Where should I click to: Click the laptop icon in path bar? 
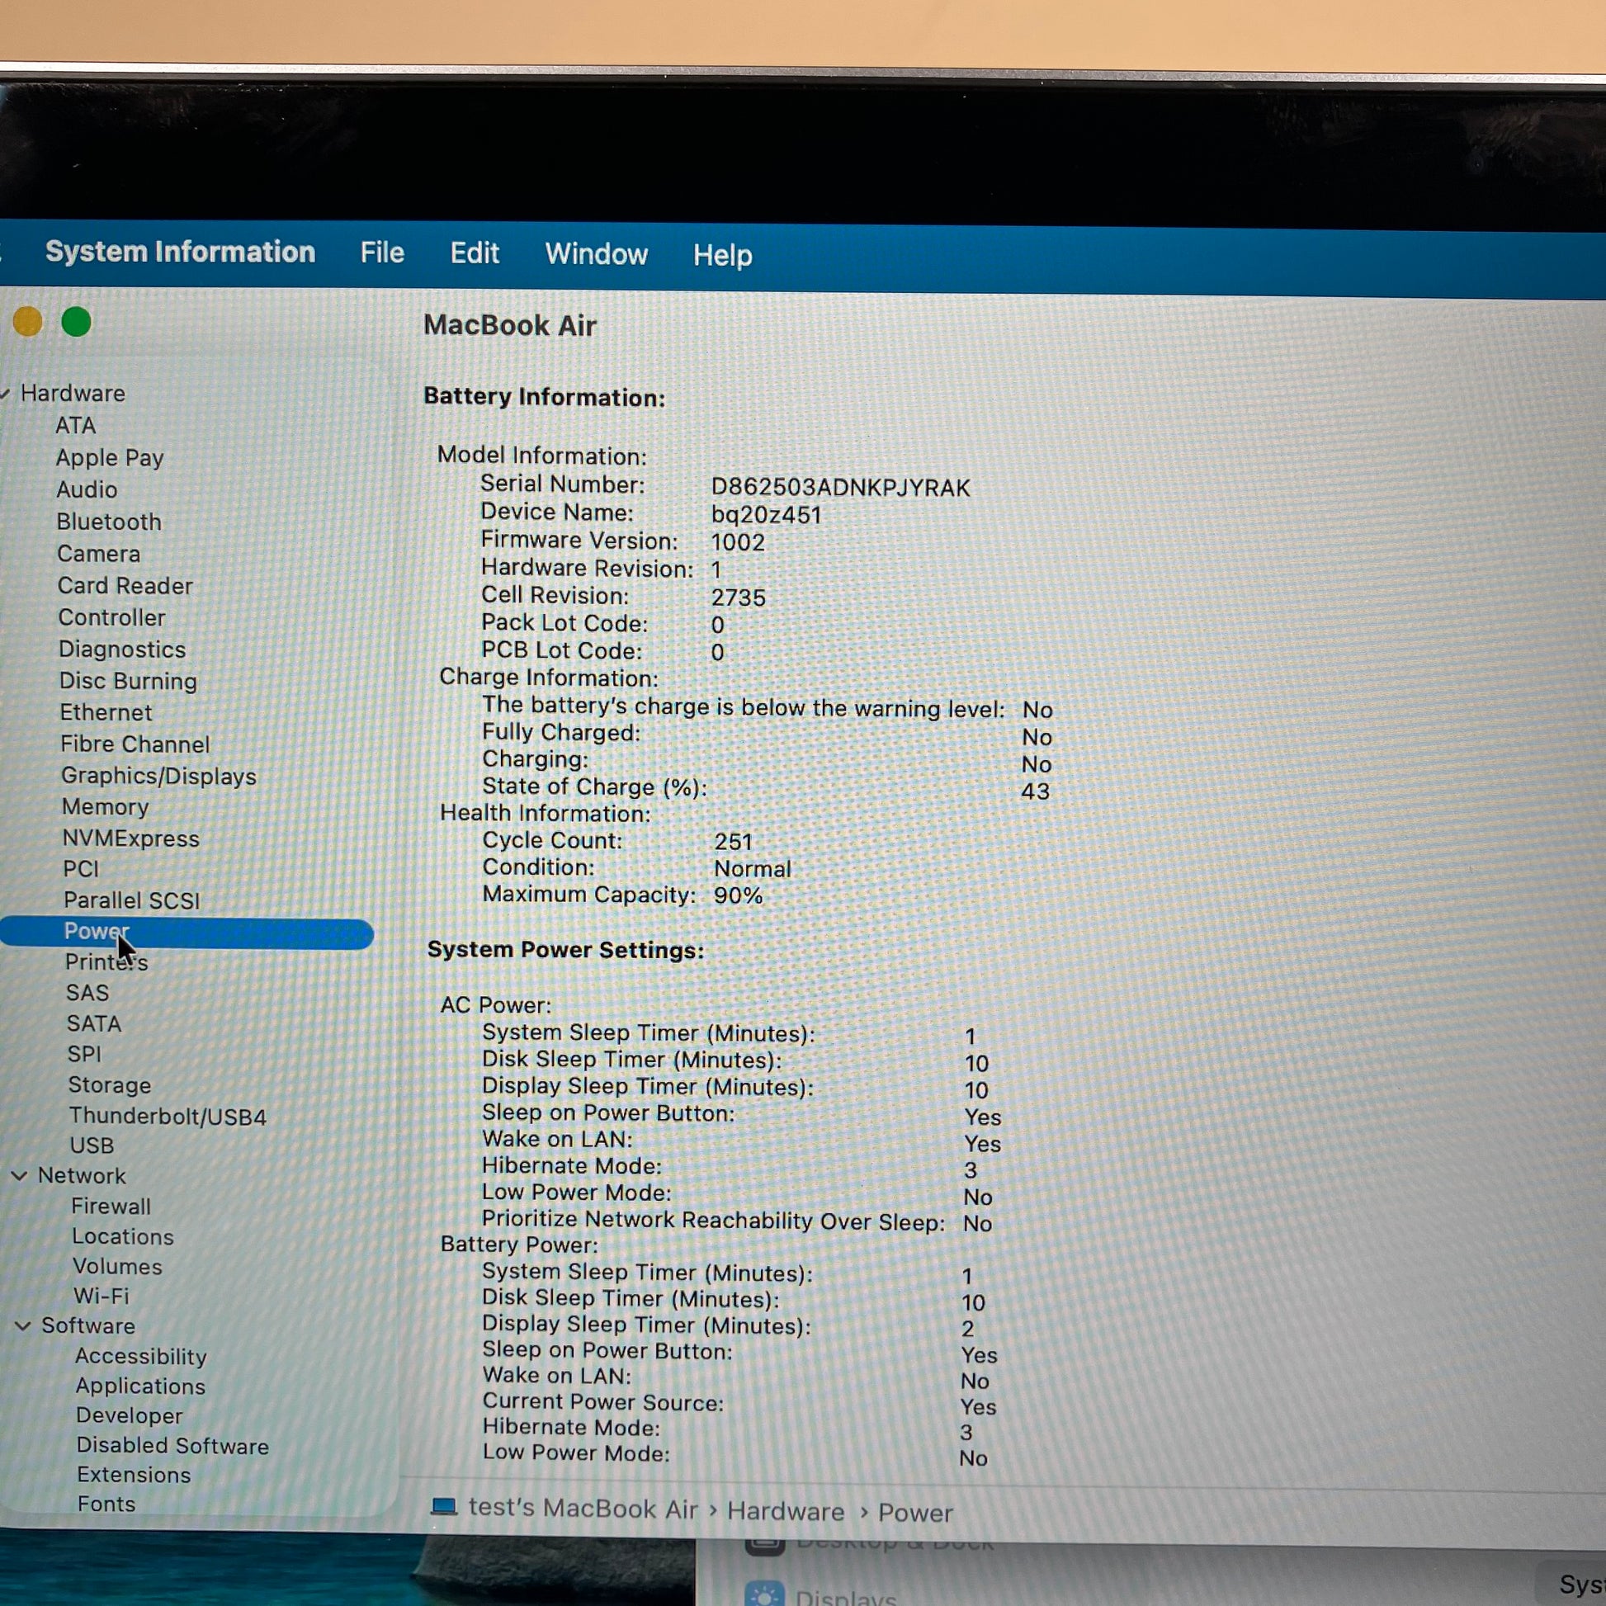click(444, 1506)
